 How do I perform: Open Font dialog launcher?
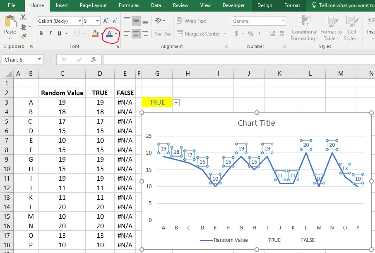[x=117, y=47]
